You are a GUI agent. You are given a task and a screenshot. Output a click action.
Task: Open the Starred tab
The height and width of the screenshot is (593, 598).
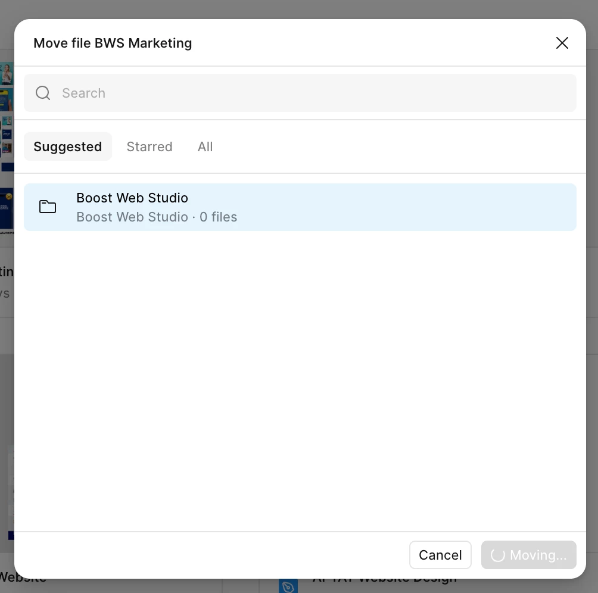(149, 146)
